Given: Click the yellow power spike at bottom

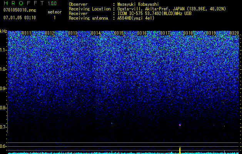Looking at the screenshot, I should click(180, 151).
